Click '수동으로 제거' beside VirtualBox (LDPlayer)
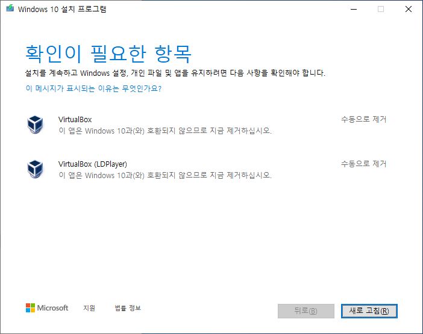Viewport: 423px width, 334px height. click(363, 164)
